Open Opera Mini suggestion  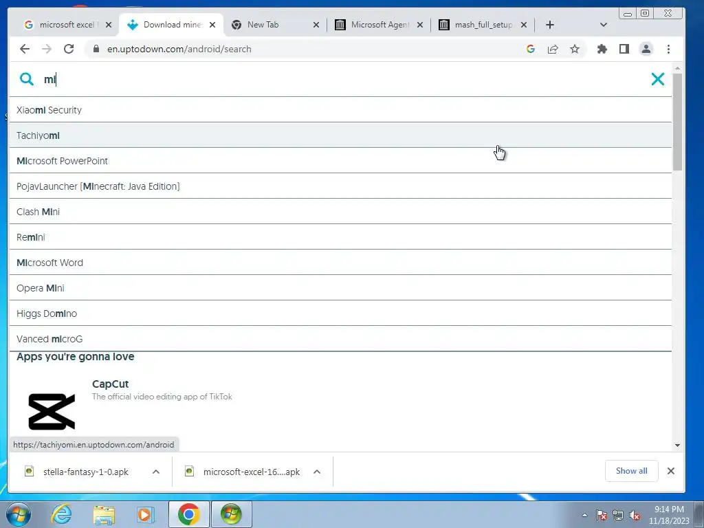(x=340, y=288)
